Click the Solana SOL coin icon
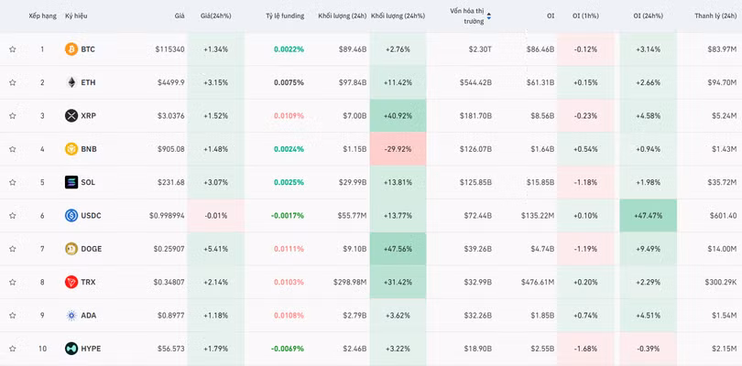The height and width of the screenshot is (366, 742). (71, 182)
